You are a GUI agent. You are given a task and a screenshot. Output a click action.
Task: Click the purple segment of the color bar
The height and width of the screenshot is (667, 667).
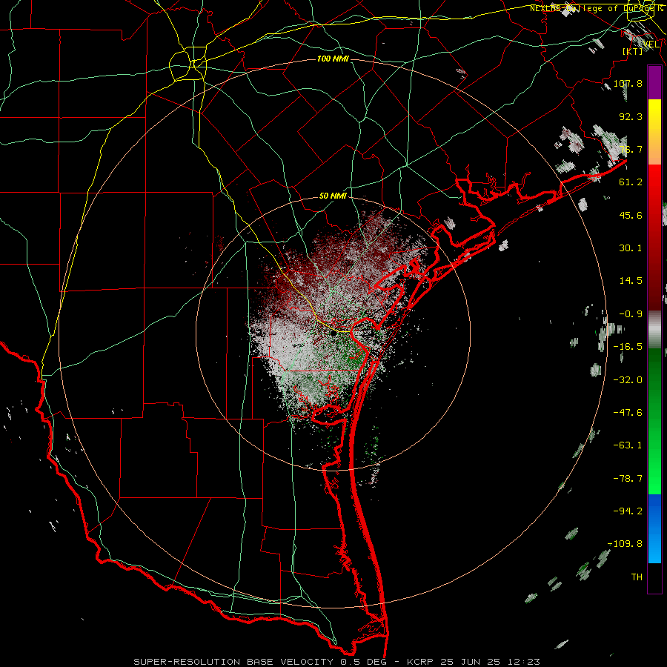click(654, 82)
